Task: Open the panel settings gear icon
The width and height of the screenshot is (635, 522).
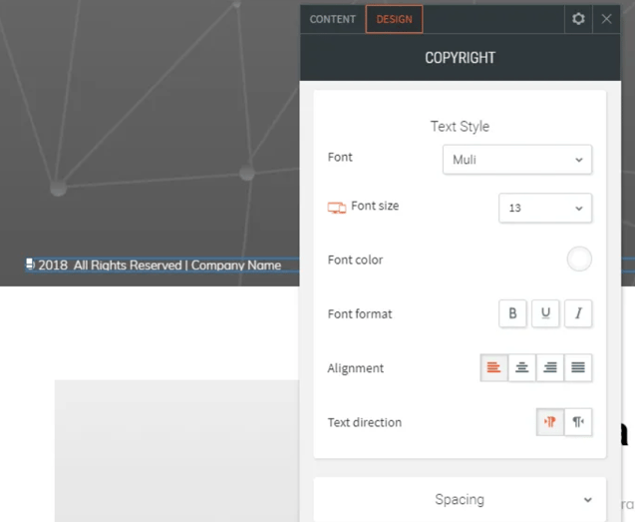Action: [x=578, y=19]
